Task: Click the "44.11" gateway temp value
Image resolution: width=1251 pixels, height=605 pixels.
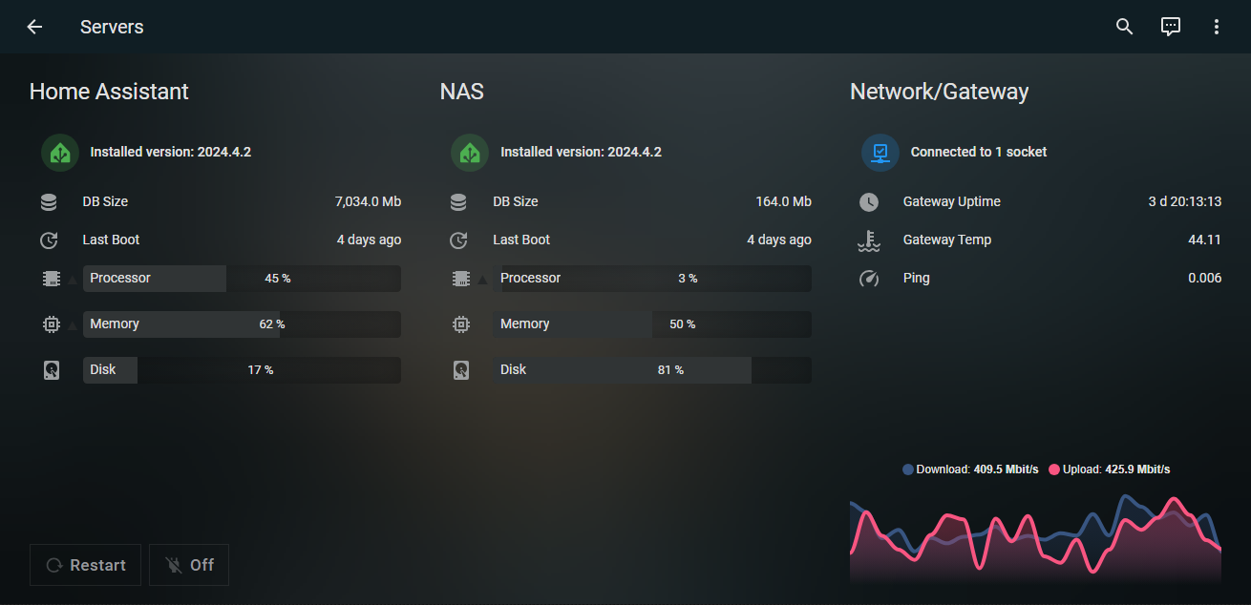Action: 1205,240
